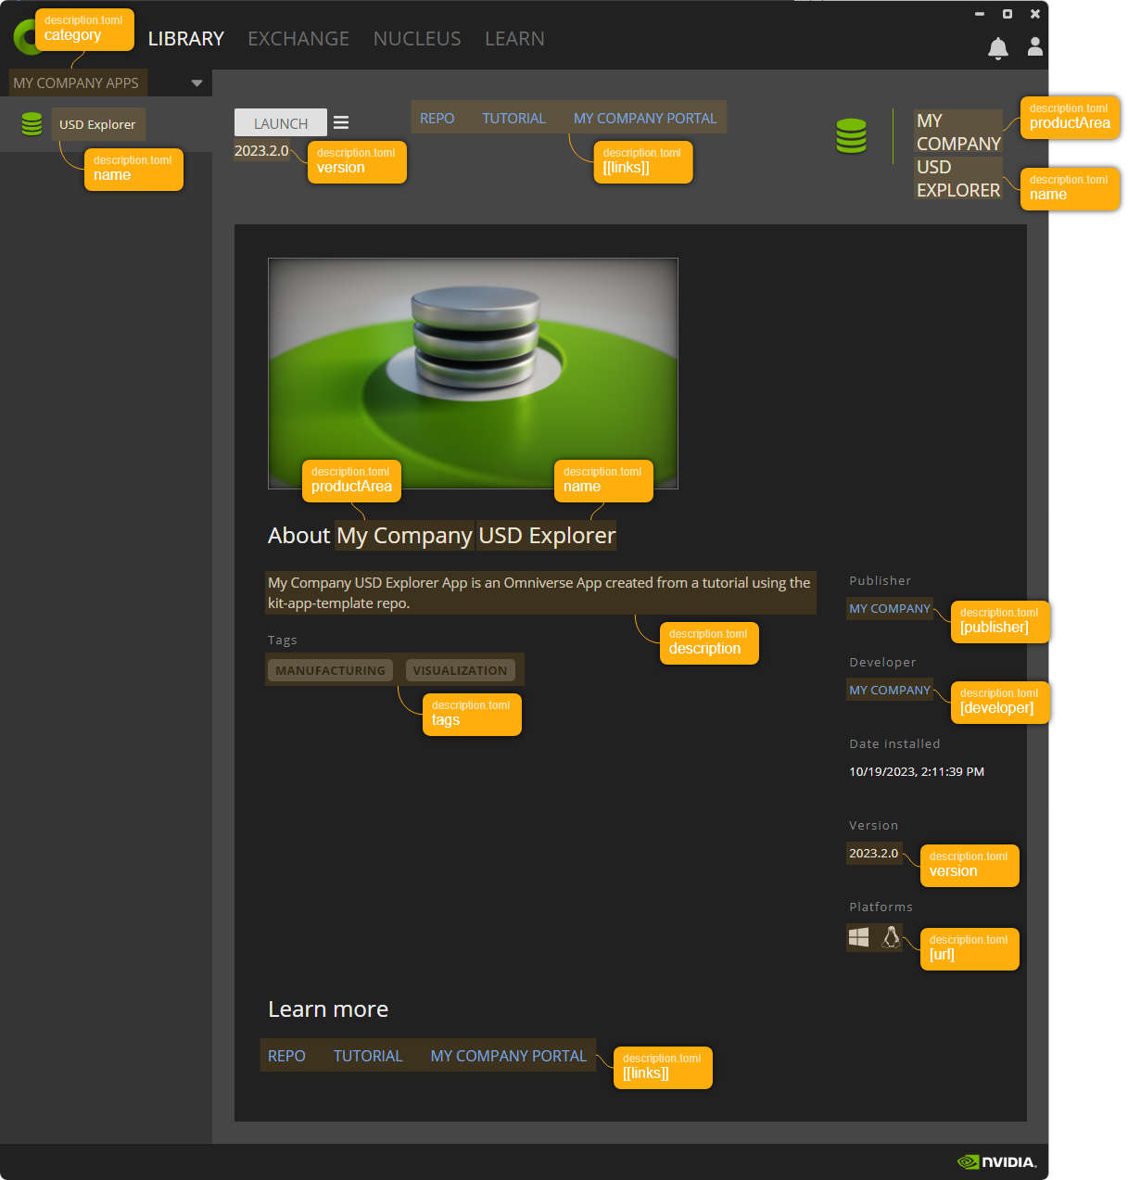1128x1180 pixels.
Task: Click the NVIDIA logo in footer
Action: (x=997, y=1162)
